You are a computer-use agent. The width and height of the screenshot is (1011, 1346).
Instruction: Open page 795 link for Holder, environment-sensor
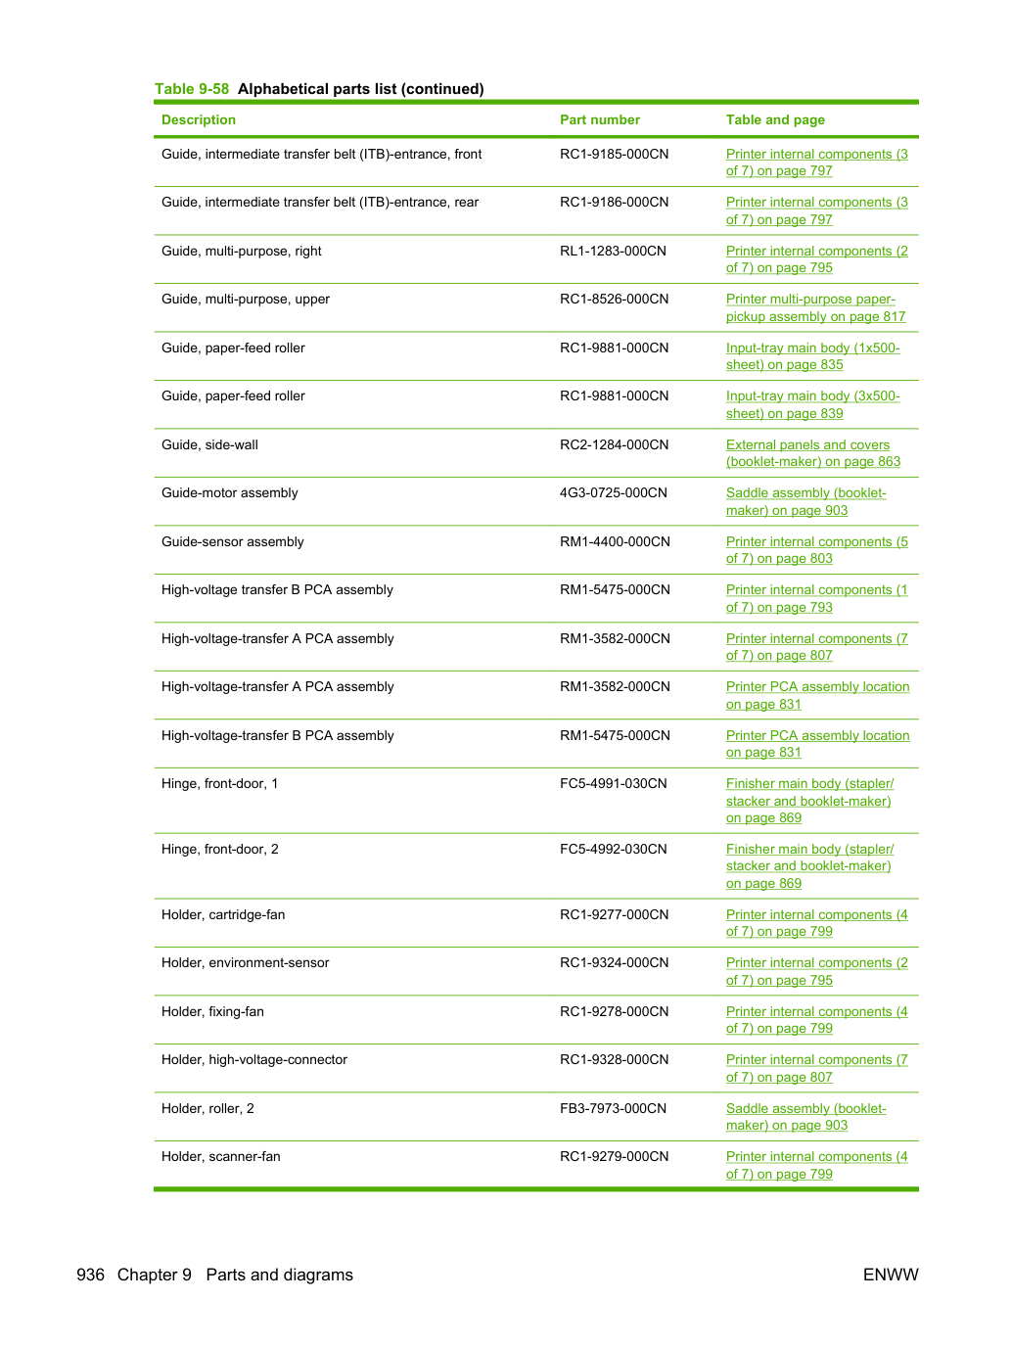click(817, 971)
